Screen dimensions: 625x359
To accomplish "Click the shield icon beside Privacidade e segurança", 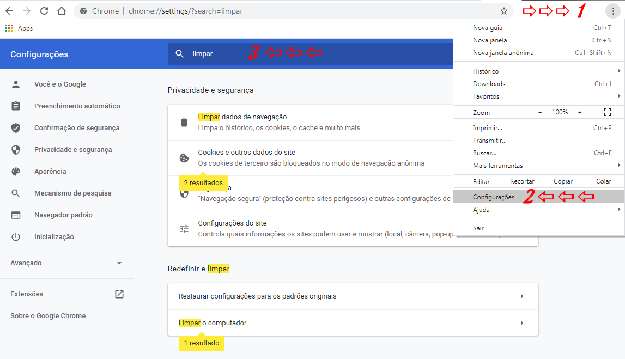I will 16,150.
